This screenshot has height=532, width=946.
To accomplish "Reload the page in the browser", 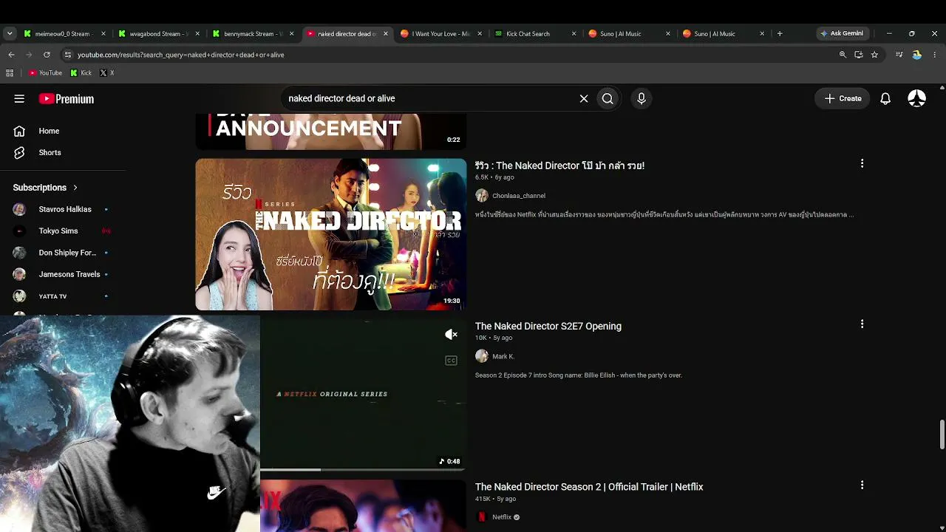I will coord(47,55).
